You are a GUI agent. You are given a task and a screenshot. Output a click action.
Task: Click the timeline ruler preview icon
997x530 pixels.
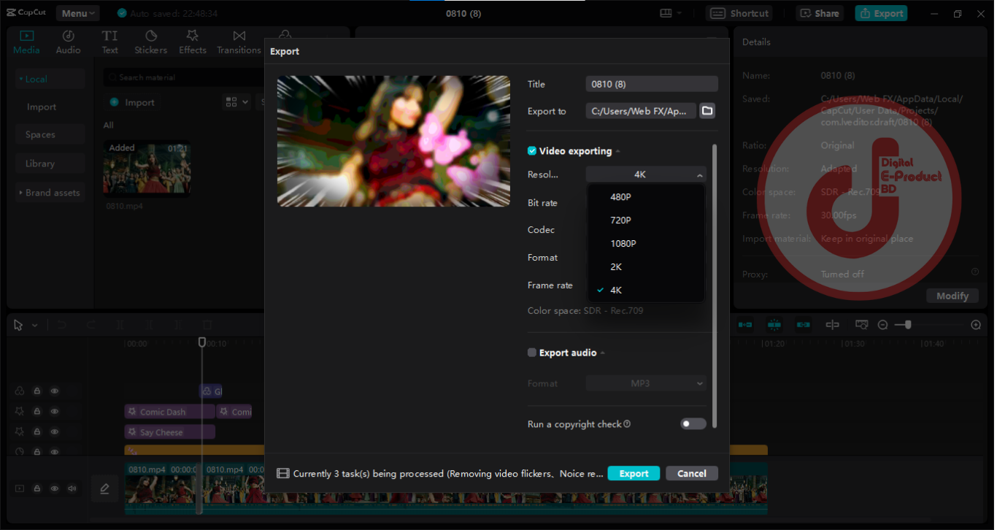point(861,325)
